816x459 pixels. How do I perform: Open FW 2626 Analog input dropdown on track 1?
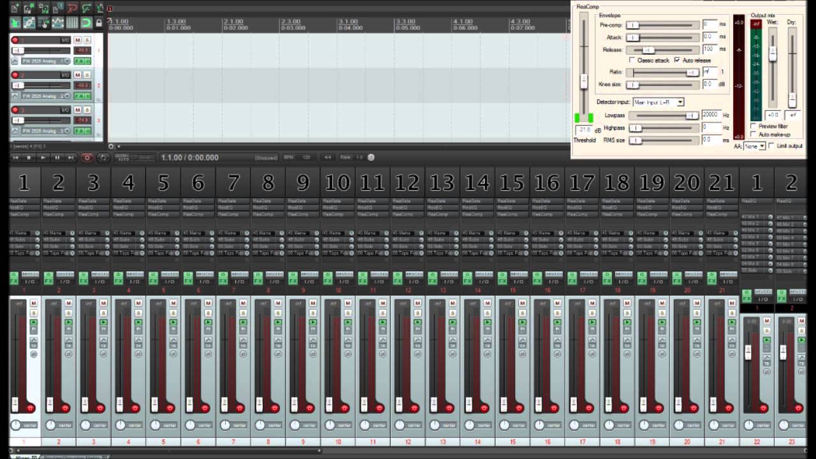(x=45, y=61)
